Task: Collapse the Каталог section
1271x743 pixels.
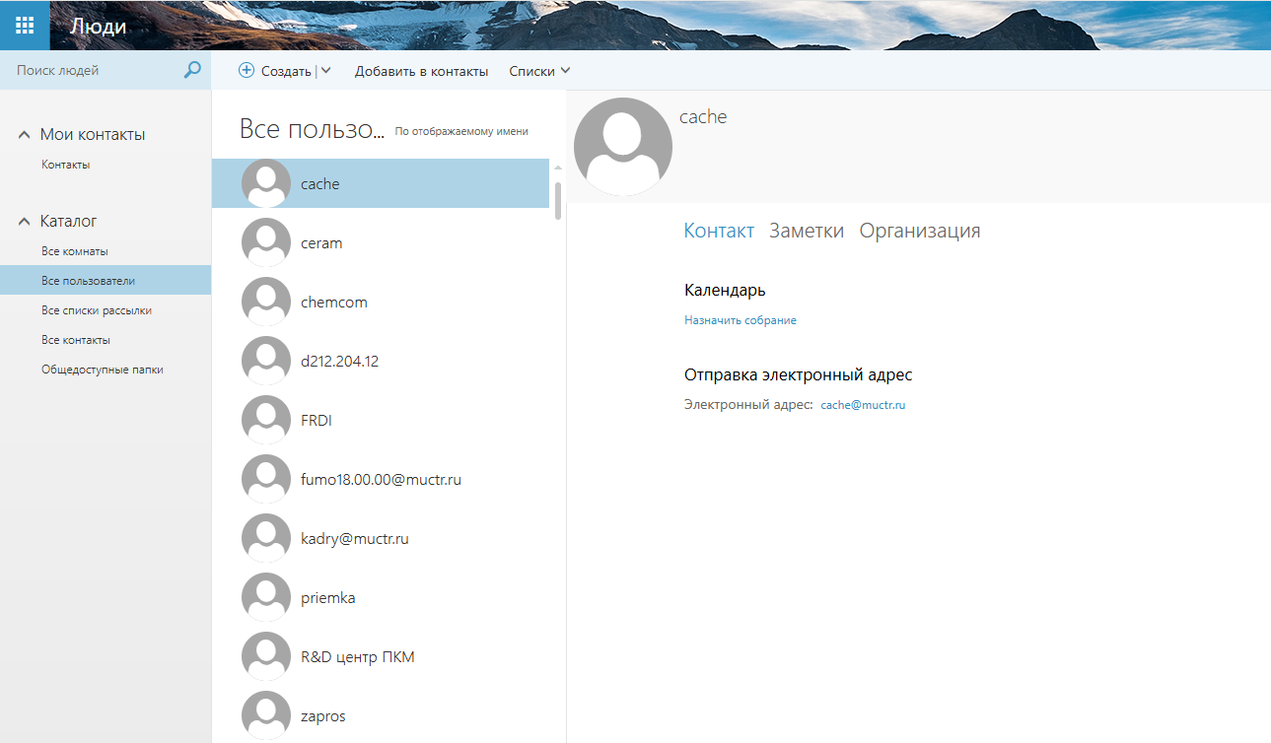Action: pyautogui.click(x=25, y=222)
